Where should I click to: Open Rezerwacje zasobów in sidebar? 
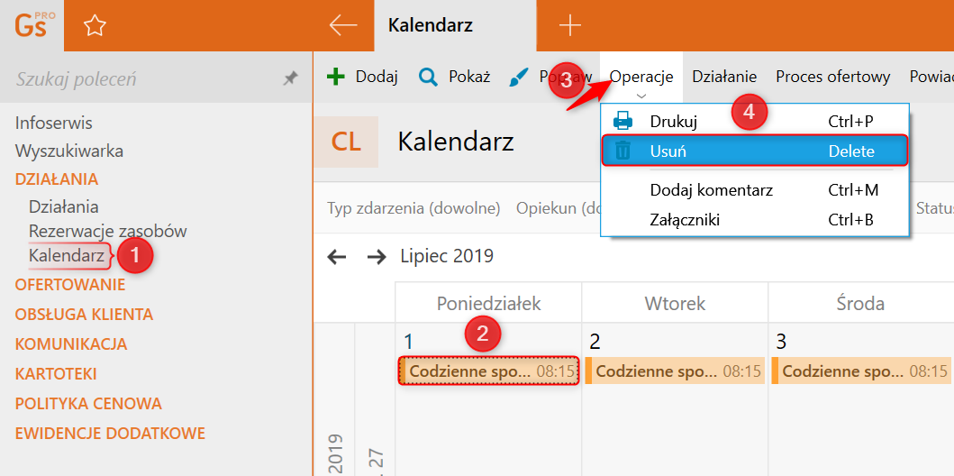point(108,232)
